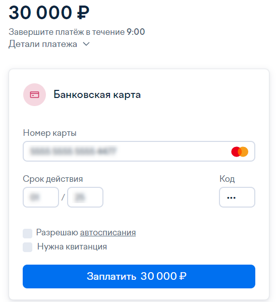Click the expiry year field
This screenshot has height=302, width=279.
pyautogui.click(x=85, y=197)
